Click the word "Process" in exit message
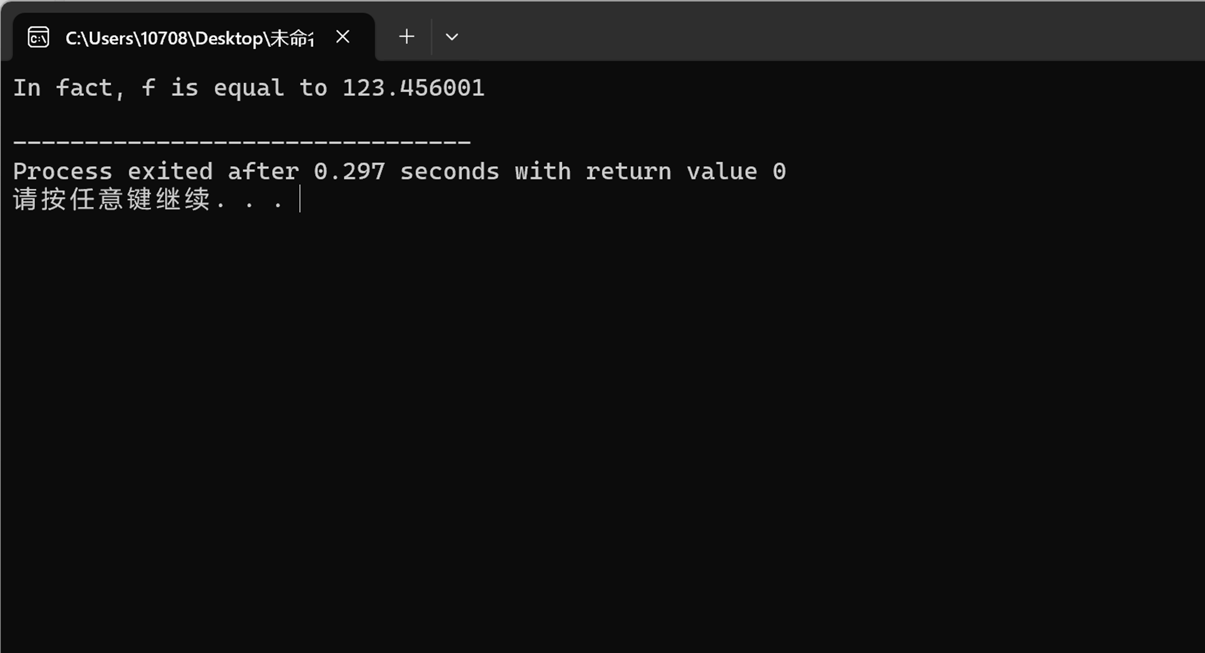 [63, 172]
